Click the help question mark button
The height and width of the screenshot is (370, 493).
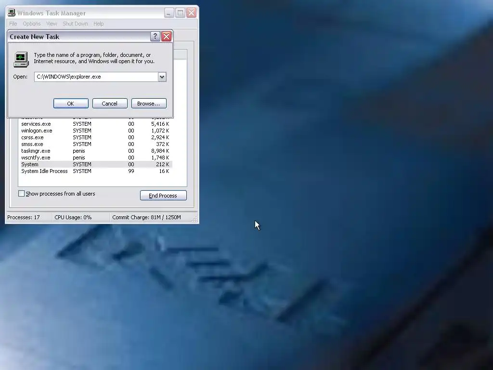click(155, 37)
